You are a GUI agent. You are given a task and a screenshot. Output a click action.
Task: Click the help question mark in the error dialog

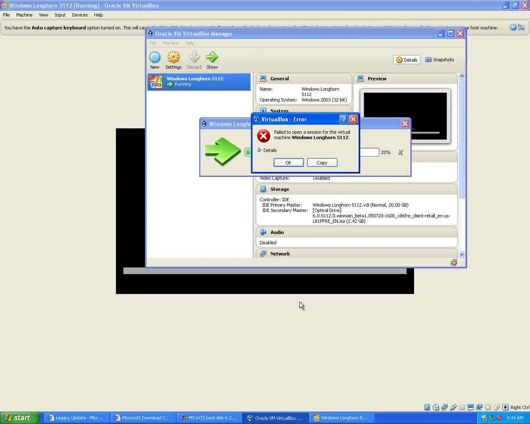click(x=343, y=119)
